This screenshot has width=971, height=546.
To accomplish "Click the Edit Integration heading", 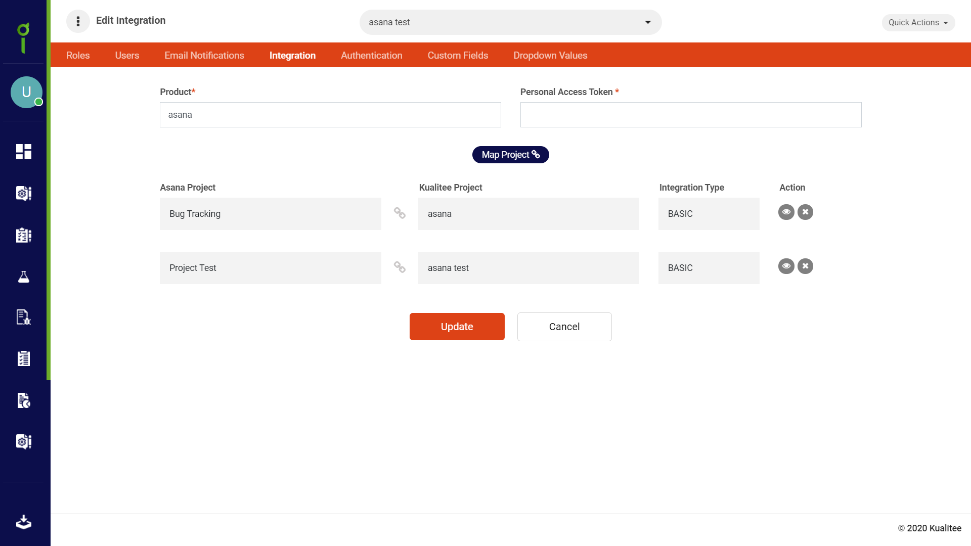I will coord(131,20).
